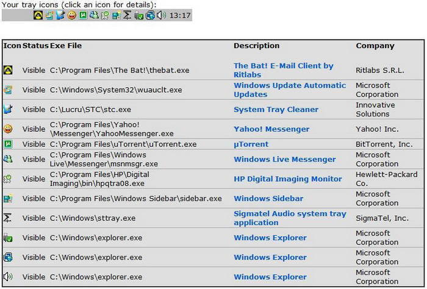Click the Sigma audio icon in the tray strip
This screenshot has height=289, width=427.
(x=127, y=15)
